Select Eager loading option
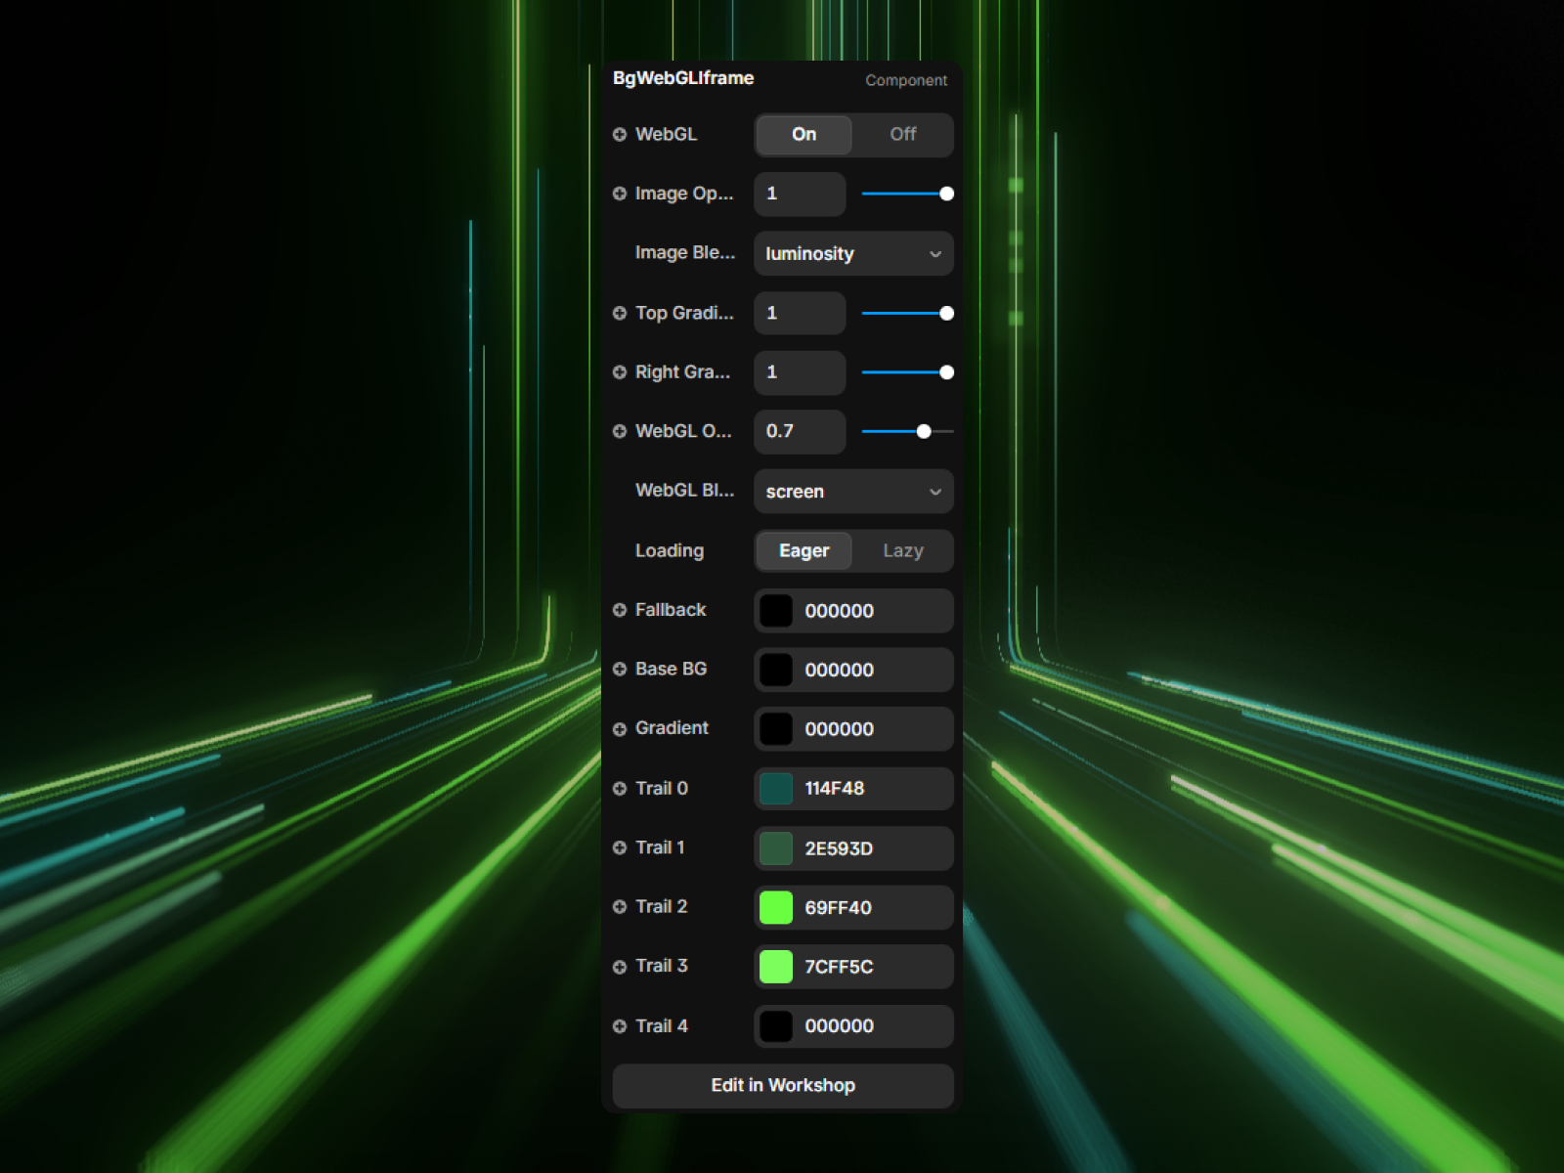The image size is (1564, 1173). [x=804, y=551]
